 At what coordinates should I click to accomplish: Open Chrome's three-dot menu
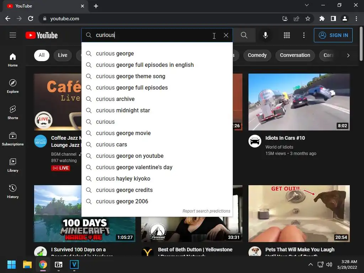[x=356, y=18]
